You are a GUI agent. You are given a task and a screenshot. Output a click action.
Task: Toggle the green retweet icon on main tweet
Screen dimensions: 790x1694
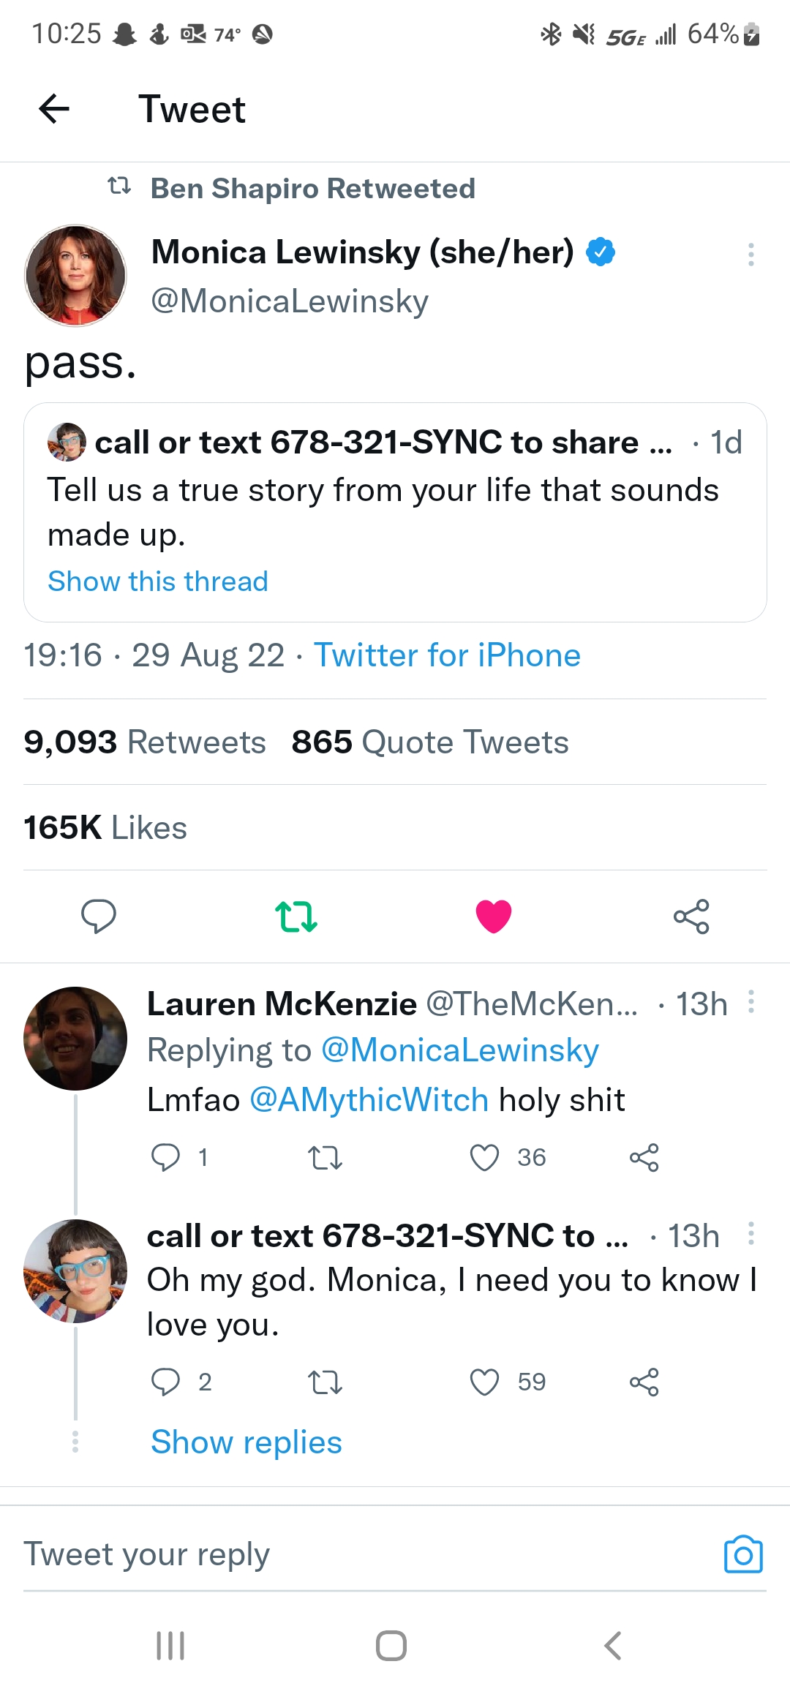[x=296, y=916]
